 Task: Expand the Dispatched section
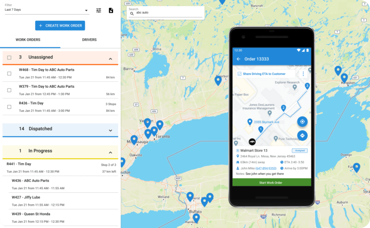pyautogui.click(x=110, y=130)
